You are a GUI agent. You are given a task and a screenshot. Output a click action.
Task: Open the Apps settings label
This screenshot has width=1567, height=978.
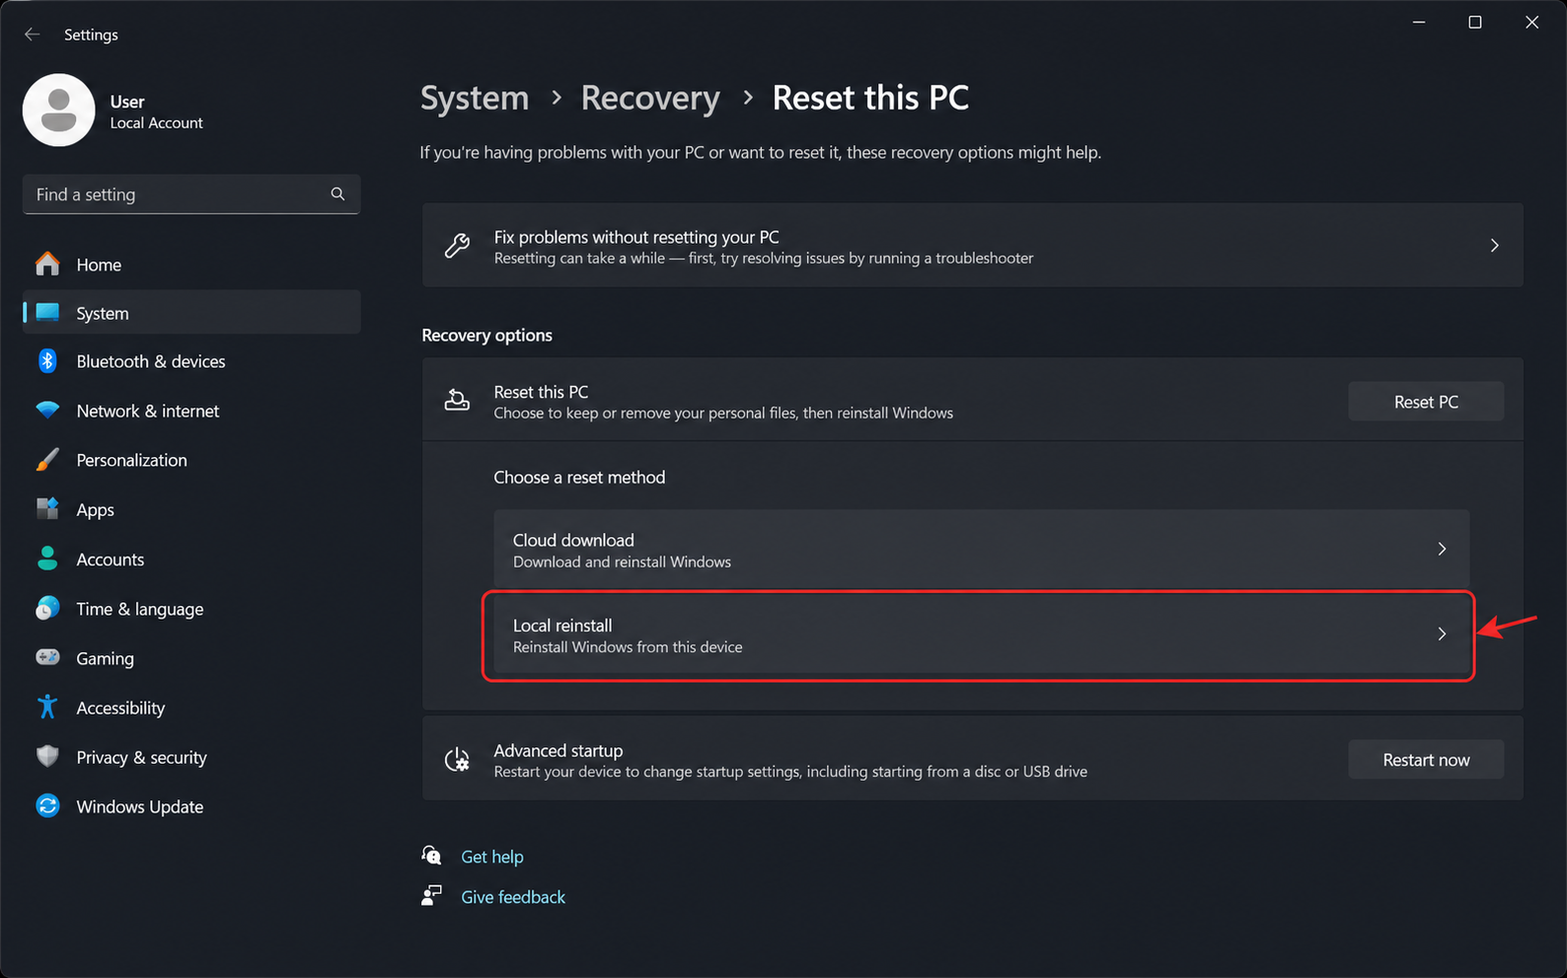96,510
